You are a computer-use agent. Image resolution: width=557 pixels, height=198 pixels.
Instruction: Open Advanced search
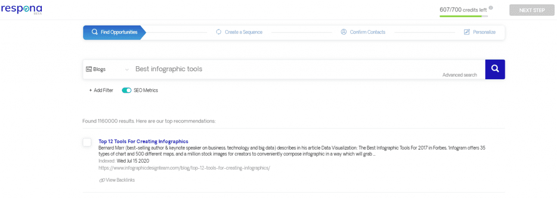[460, 75]
